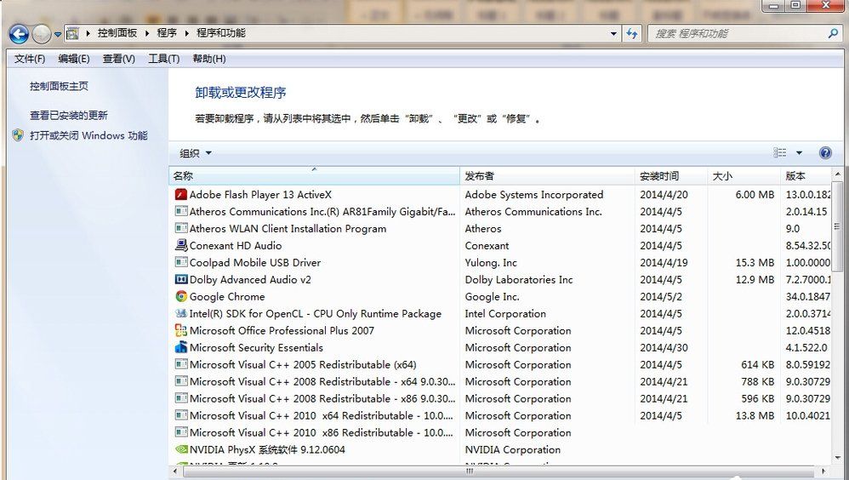849x480 pixels.
Task: Click the Atheros Communications AR81Family program icon
Action: (181, 211)
